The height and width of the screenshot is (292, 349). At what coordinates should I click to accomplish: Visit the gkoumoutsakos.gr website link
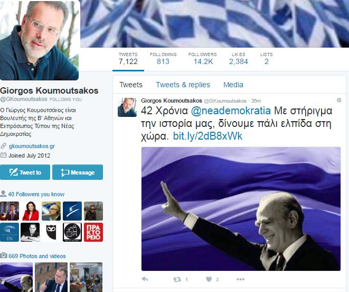[32, 146]
